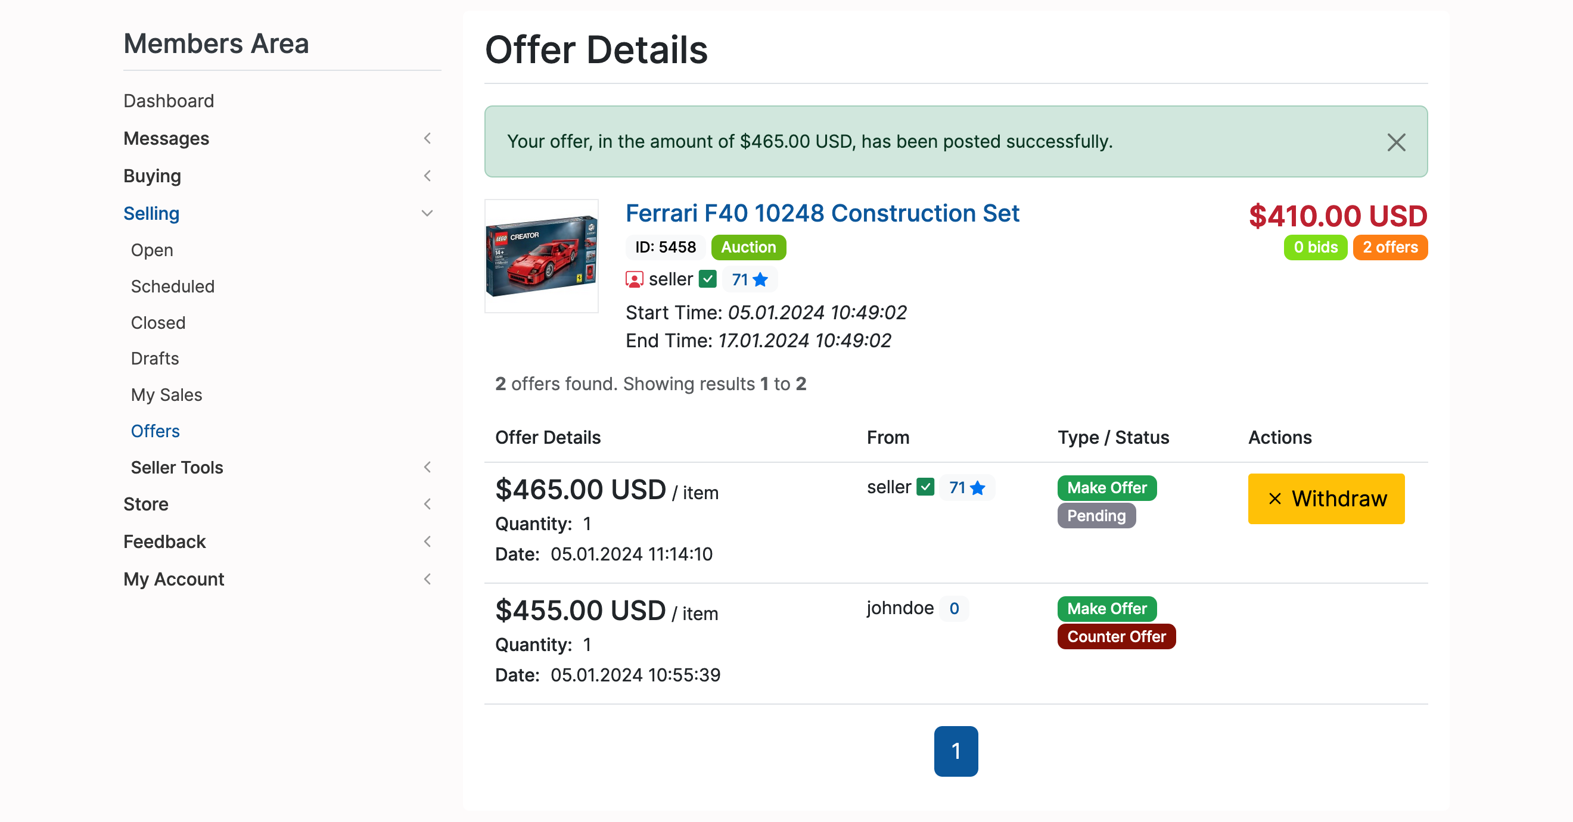Click the red seller profile icon
Viewport: 1573px width, 822px height.
(x=634, y=279)
